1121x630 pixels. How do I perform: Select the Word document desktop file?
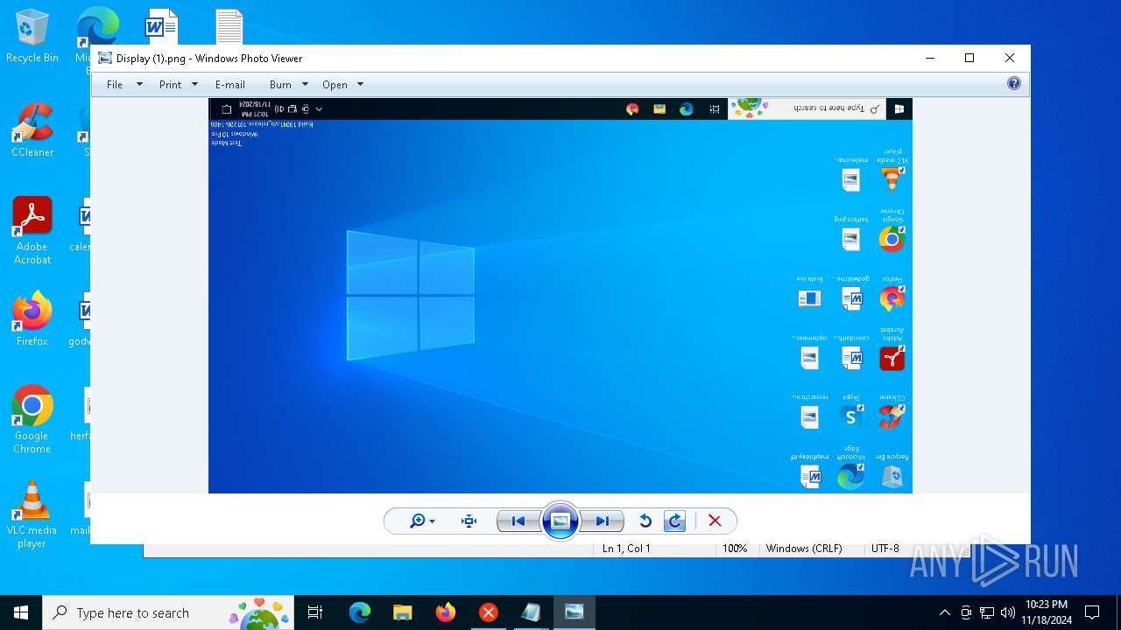(161, 26)
